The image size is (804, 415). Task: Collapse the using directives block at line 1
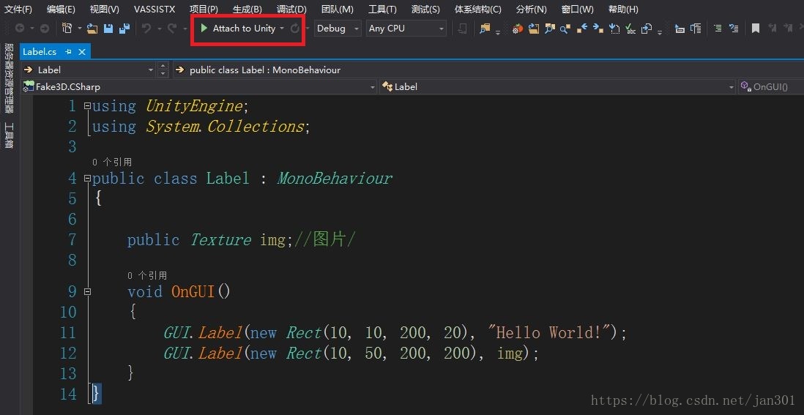click(x=87, y=106)
